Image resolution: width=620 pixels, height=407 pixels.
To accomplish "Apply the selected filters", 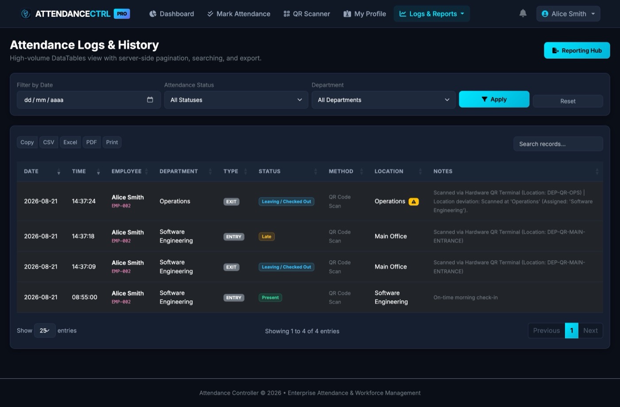I will [494, 100].
